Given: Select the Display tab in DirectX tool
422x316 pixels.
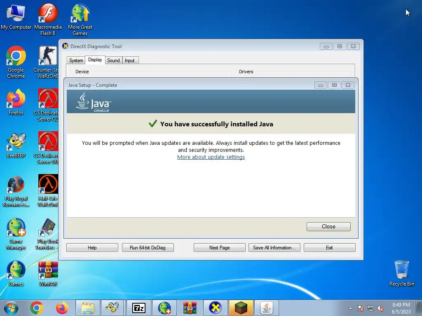Looking at the screenshot, I should click(95, 60).
